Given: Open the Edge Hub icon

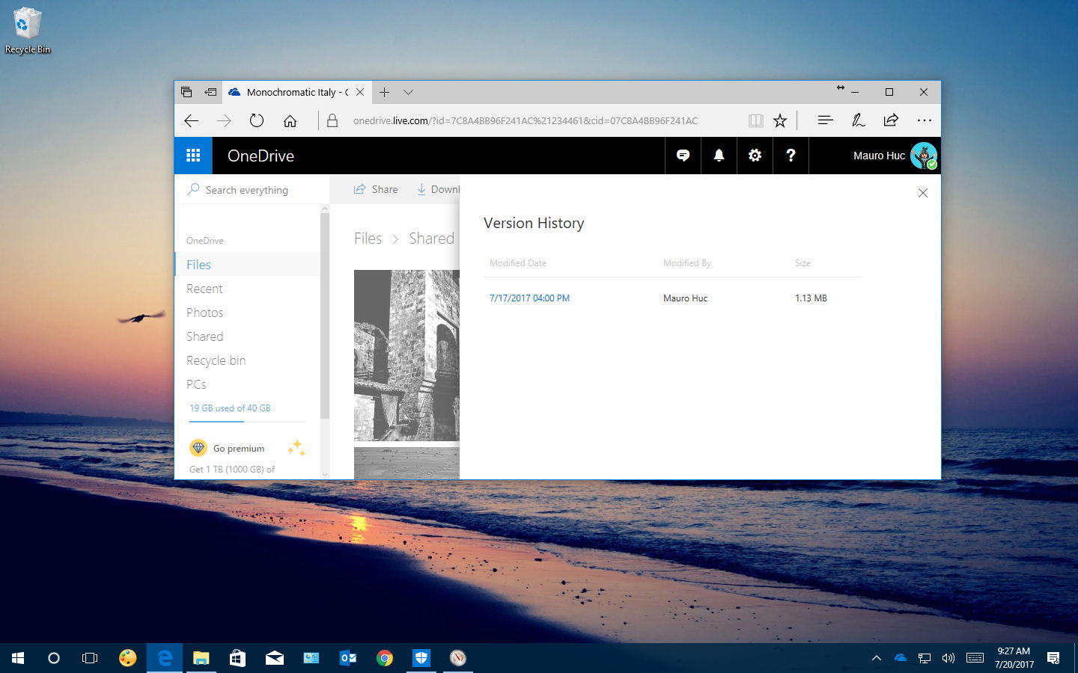Looking at the screenshot, I should (x=826, y=120).
